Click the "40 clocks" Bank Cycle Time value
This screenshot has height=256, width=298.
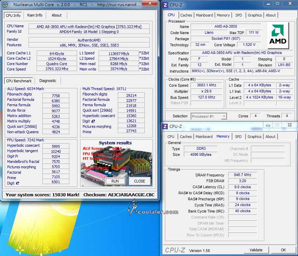pyautogui.click(x=242, y=211)
